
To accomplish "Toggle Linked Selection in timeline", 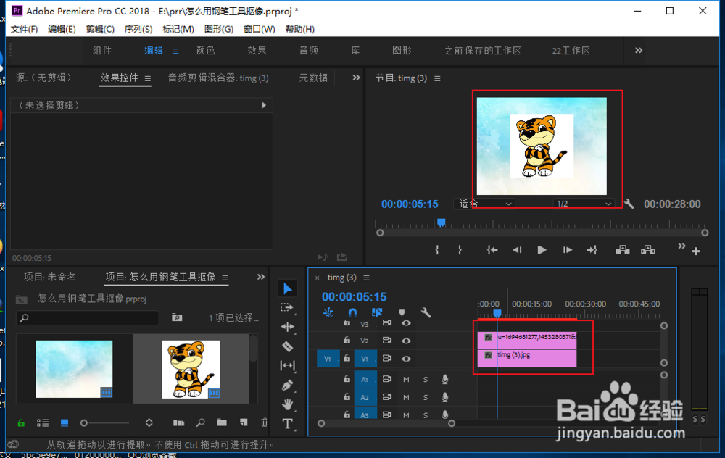I will (x=377, y=313).
